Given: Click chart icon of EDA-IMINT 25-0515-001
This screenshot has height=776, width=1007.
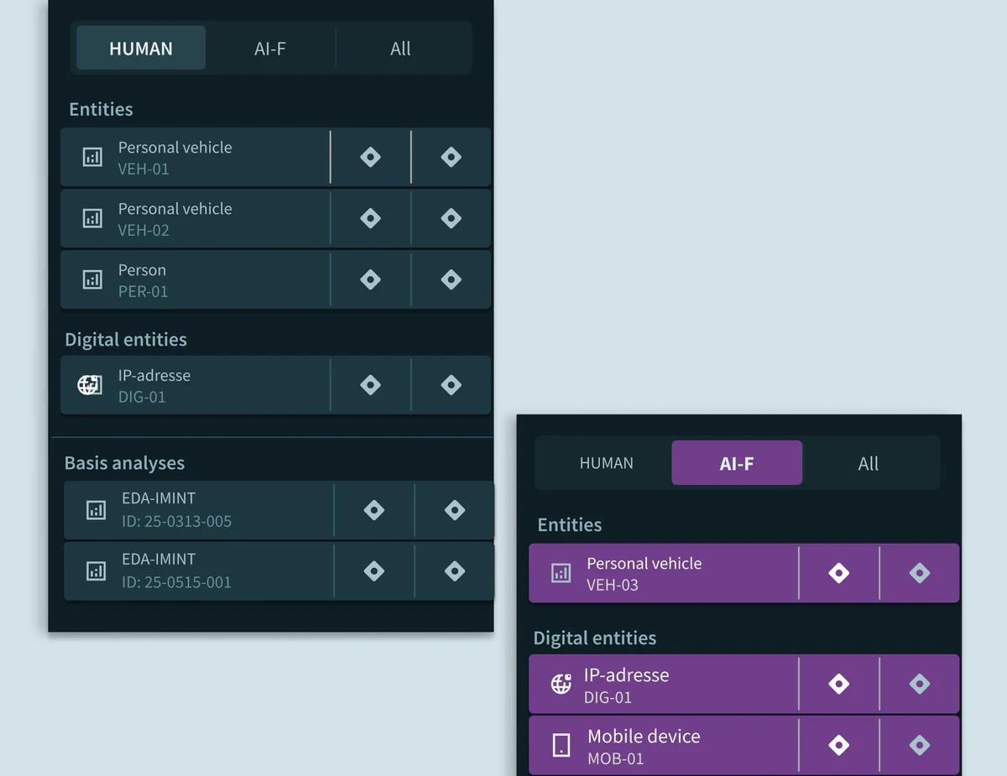Looking at the screenshot, I should [96, 570].
